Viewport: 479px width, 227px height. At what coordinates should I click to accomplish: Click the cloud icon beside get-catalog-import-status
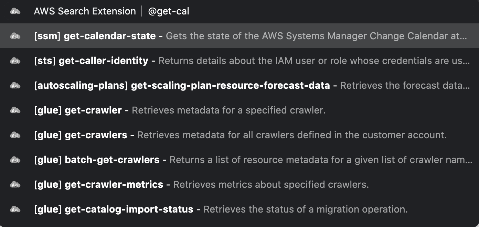(15, 209)
